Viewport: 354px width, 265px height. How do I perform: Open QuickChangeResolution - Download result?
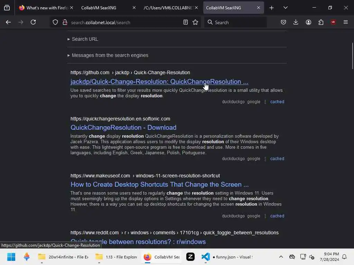pyautogui.click(x=123, y=128)
